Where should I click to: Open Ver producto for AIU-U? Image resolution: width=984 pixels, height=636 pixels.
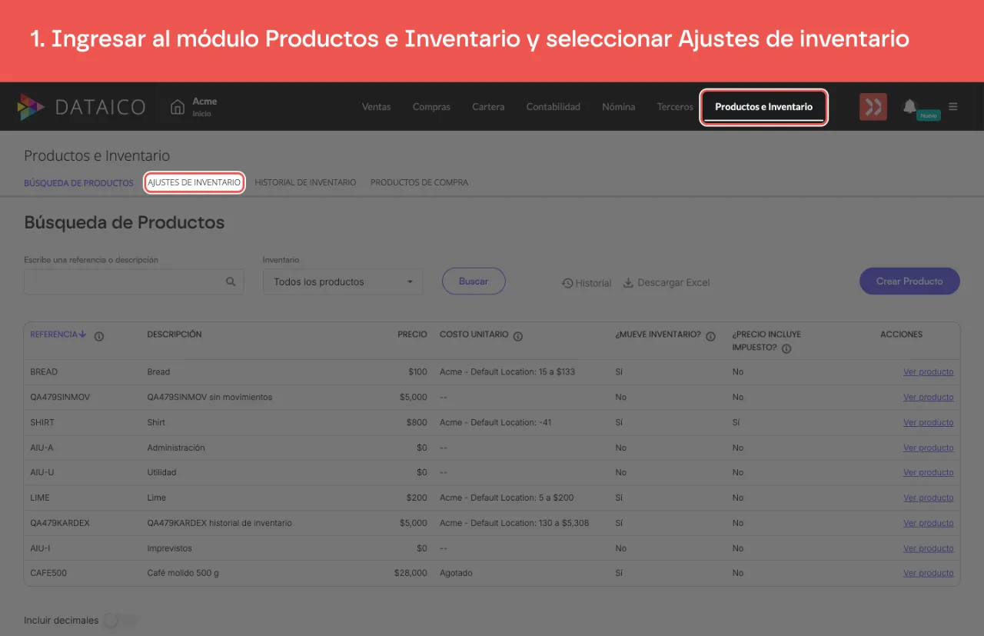coord(928,472)
